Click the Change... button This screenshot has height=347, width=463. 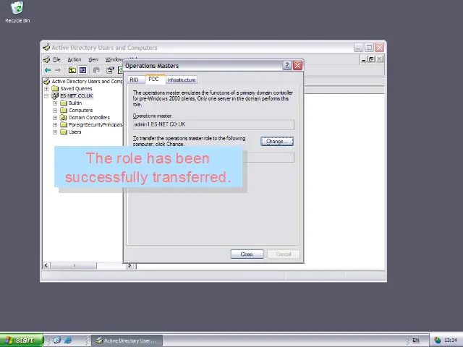tap(277, 142)
